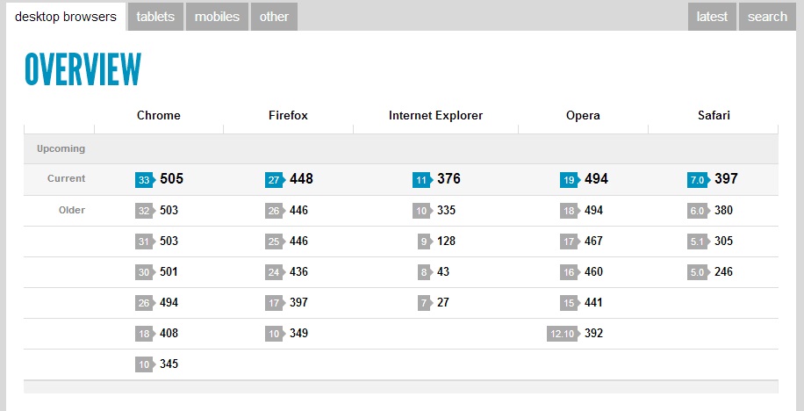
Task: Click the Internet Explorer 8 version badge
Action: click(426, 272)
